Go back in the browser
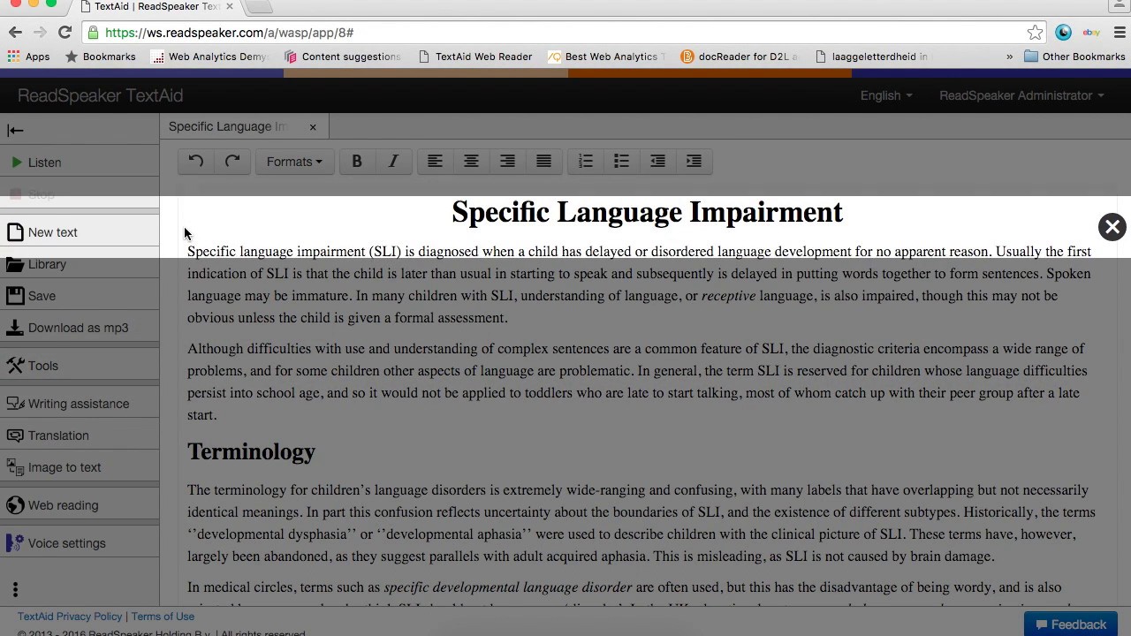Image resolution: width=1131 pixels, height=636 pixels. coord(15,33)
